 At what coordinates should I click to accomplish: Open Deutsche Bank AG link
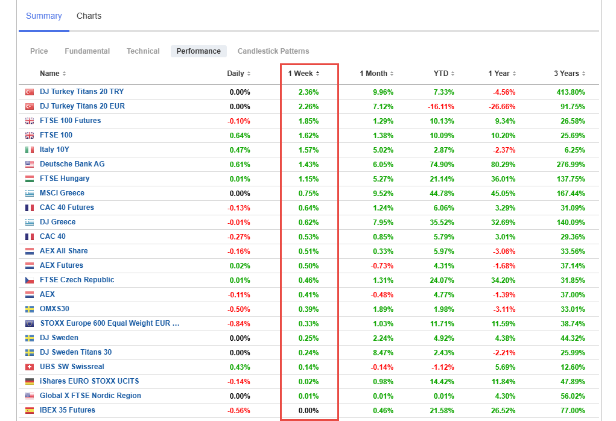[72, 164]
